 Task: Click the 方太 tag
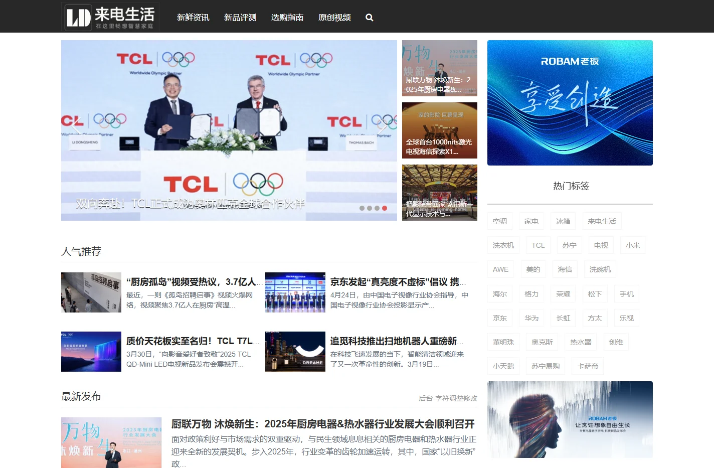pyautogui.click(x=595, y=318)
